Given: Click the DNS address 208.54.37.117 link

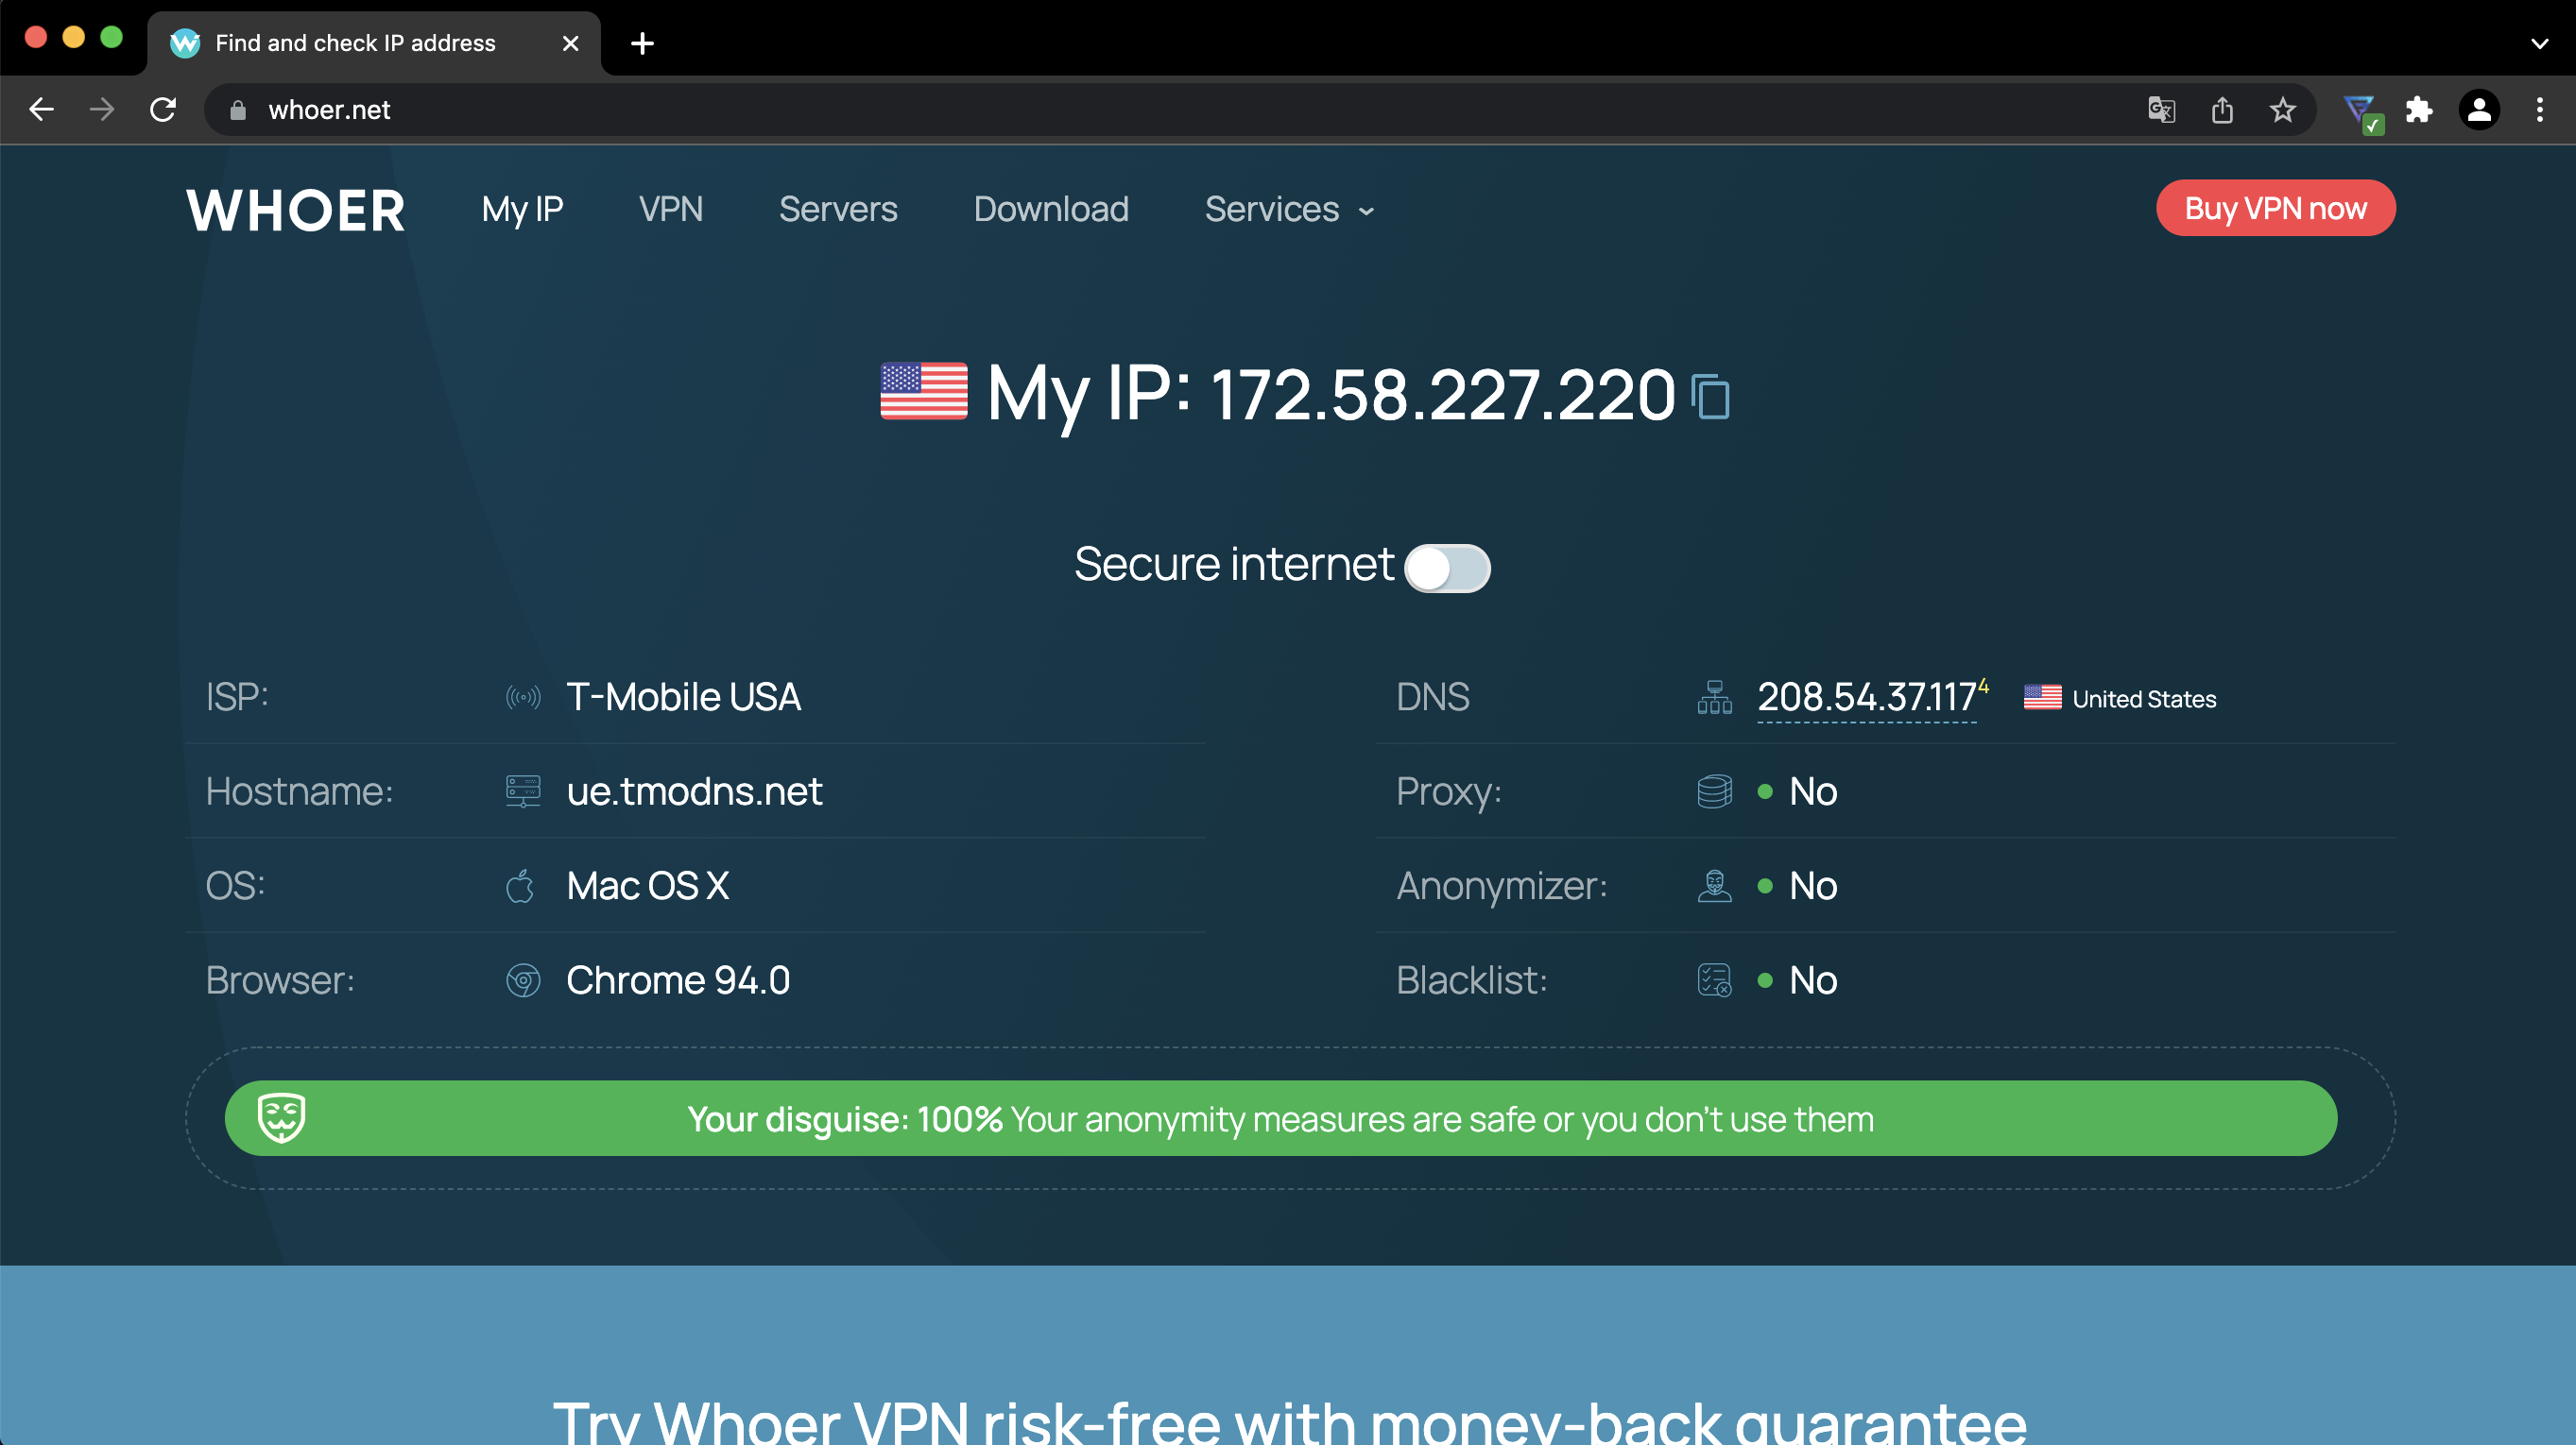Looking at the screenshot, I should point(1866,698).
